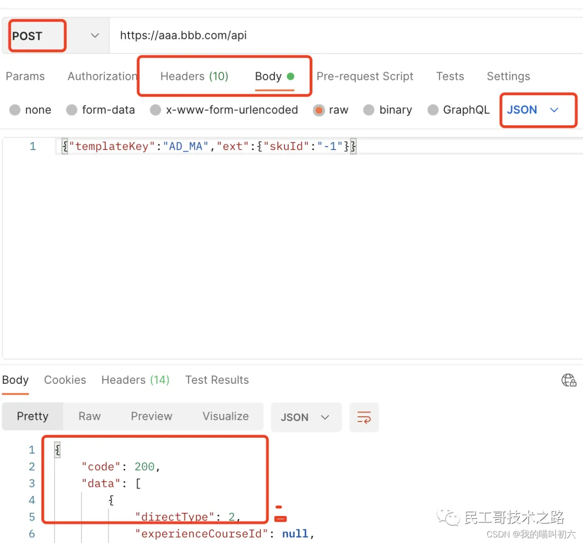
Task: Switch response view to Pretty
Action: (33, 416)
